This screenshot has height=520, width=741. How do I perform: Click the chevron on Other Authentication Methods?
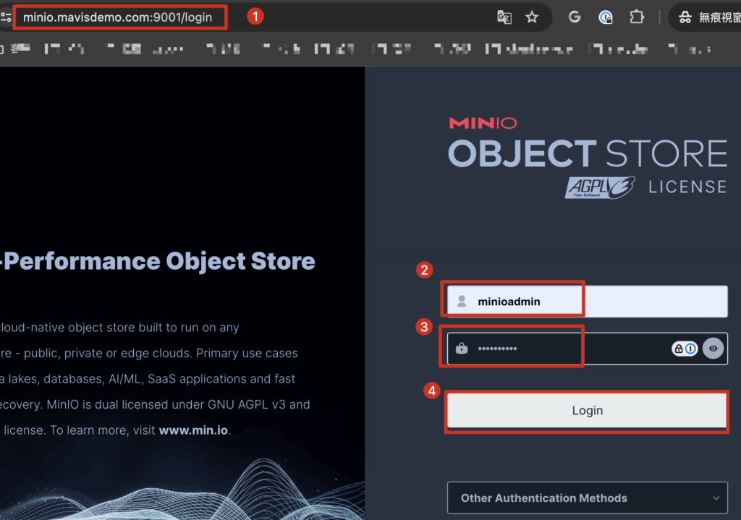tap(716, 498)
